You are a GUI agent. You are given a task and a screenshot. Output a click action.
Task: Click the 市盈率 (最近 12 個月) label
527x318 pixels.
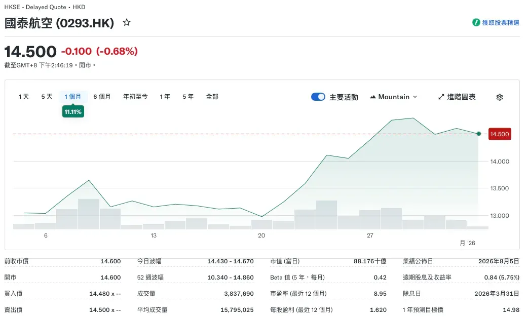pos(298,294)
